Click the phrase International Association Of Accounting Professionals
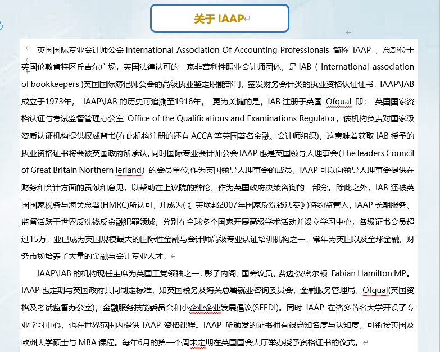 227,50
